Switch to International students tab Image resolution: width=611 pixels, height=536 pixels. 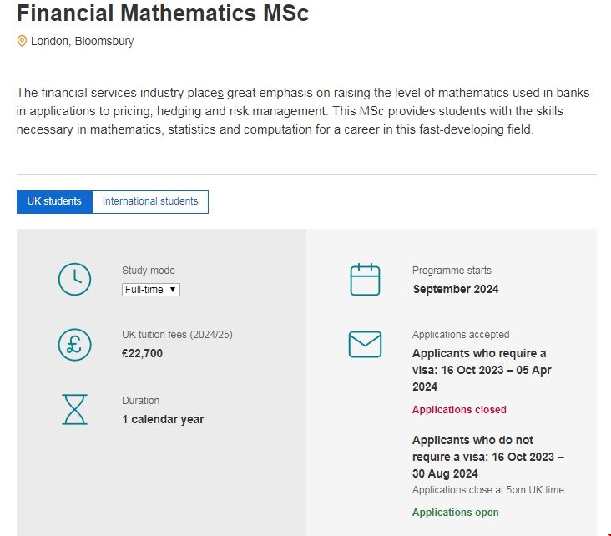click(x=150, y=201)
